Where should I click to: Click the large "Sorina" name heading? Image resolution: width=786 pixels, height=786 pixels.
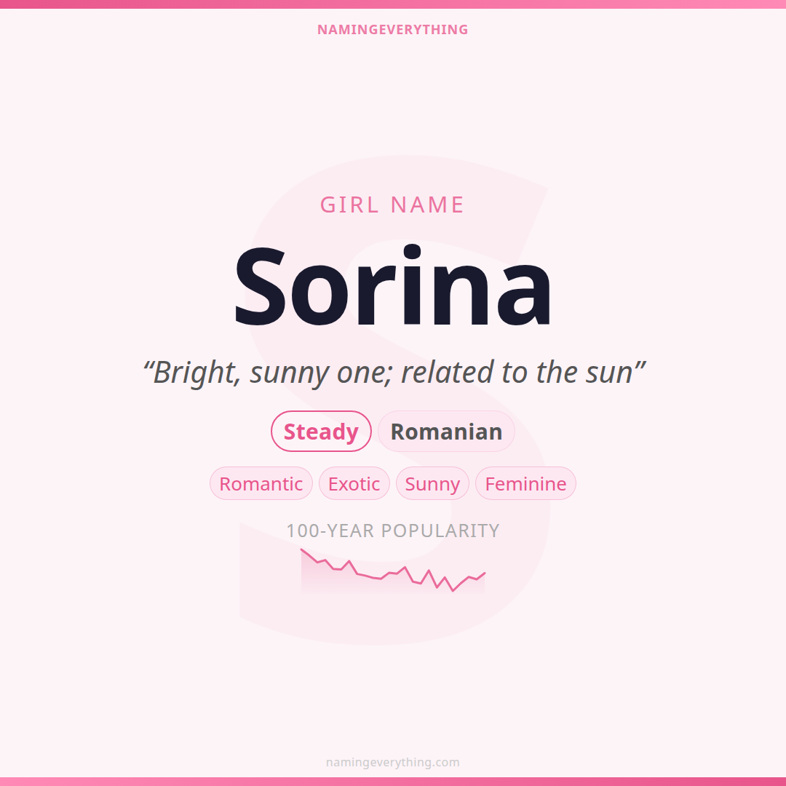click(393, 288)
